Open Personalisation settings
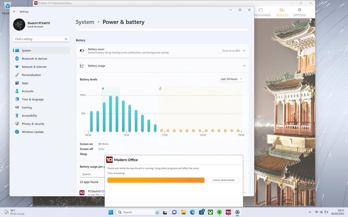This screenshot has width=348, height=217. pos(31,75)
